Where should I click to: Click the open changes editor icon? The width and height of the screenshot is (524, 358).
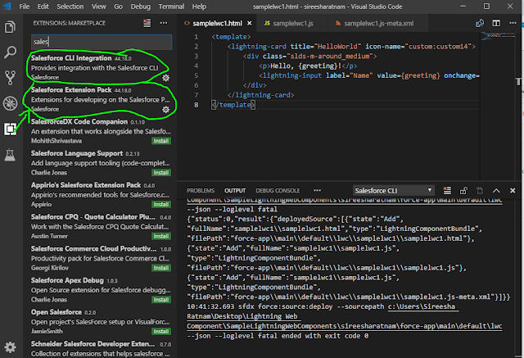(480, 23)
